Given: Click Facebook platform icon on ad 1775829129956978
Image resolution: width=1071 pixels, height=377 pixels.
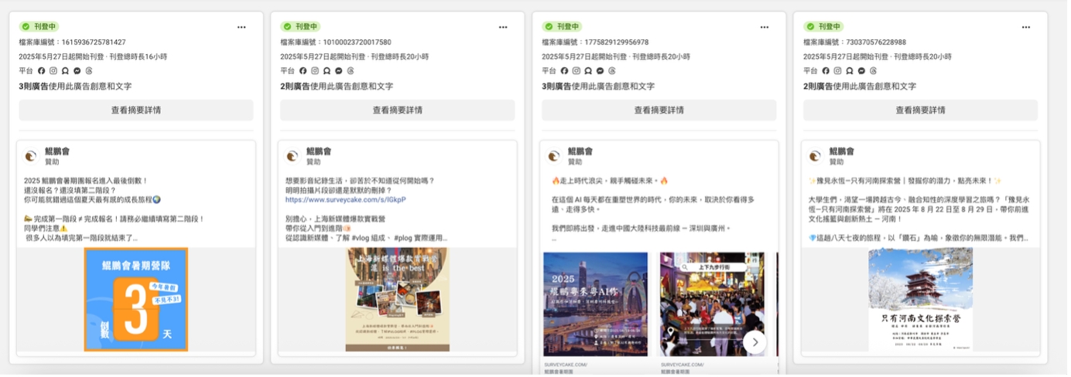Looking at the screenshot, I should pyautogui.click(x=564, y=71).
